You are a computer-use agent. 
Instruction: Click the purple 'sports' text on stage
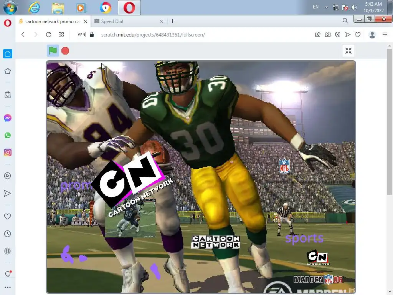[x=304, y=238]
